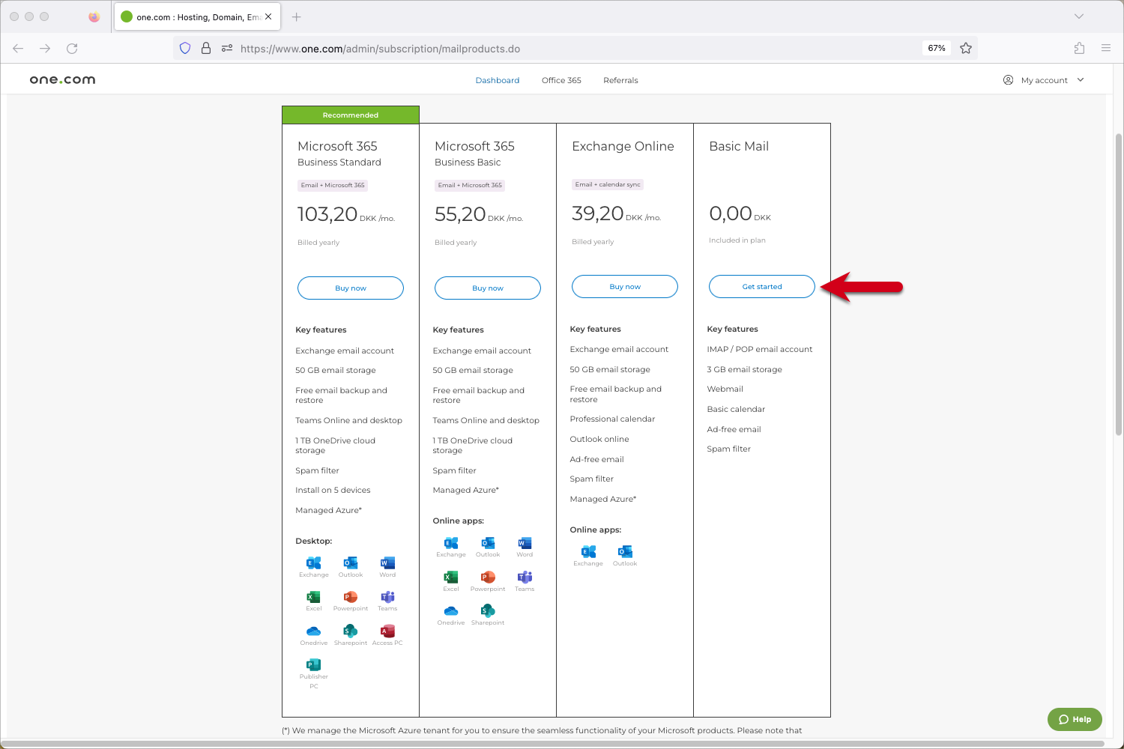Open the Dashboard navigation item
1124x749 pixels.
498,80
